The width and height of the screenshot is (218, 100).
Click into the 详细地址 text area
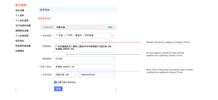(x=84, y=48)
